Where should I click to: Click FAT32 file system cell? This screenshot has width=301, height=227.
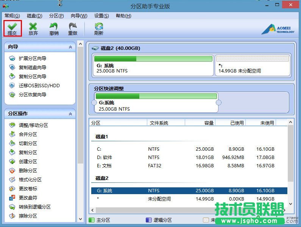click(154, 166)
